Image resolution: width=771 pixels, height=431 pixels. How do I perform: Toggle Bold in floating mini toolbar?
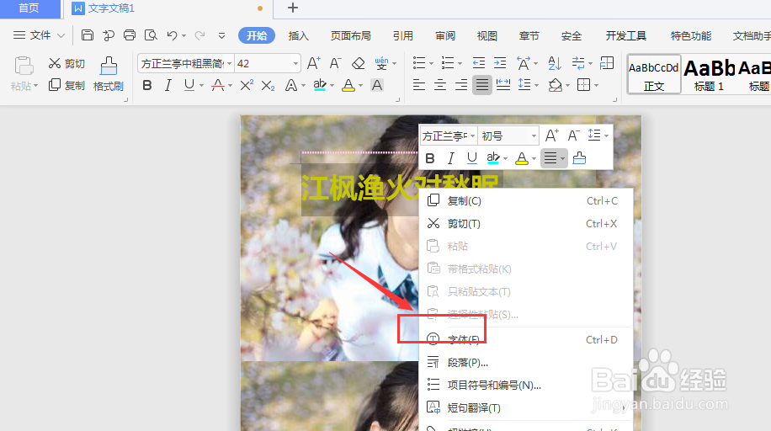pyautogui.click(x=430, y=158)
